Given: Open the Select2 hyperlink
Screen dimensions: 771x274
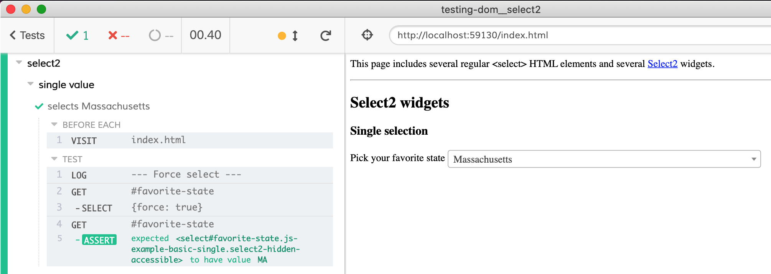Looking at the screenshot, I should coord(662,64).
